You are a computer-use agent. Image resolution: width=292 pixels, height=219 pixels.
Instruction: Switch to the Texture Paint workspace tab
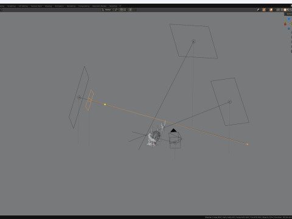(36, 6)
